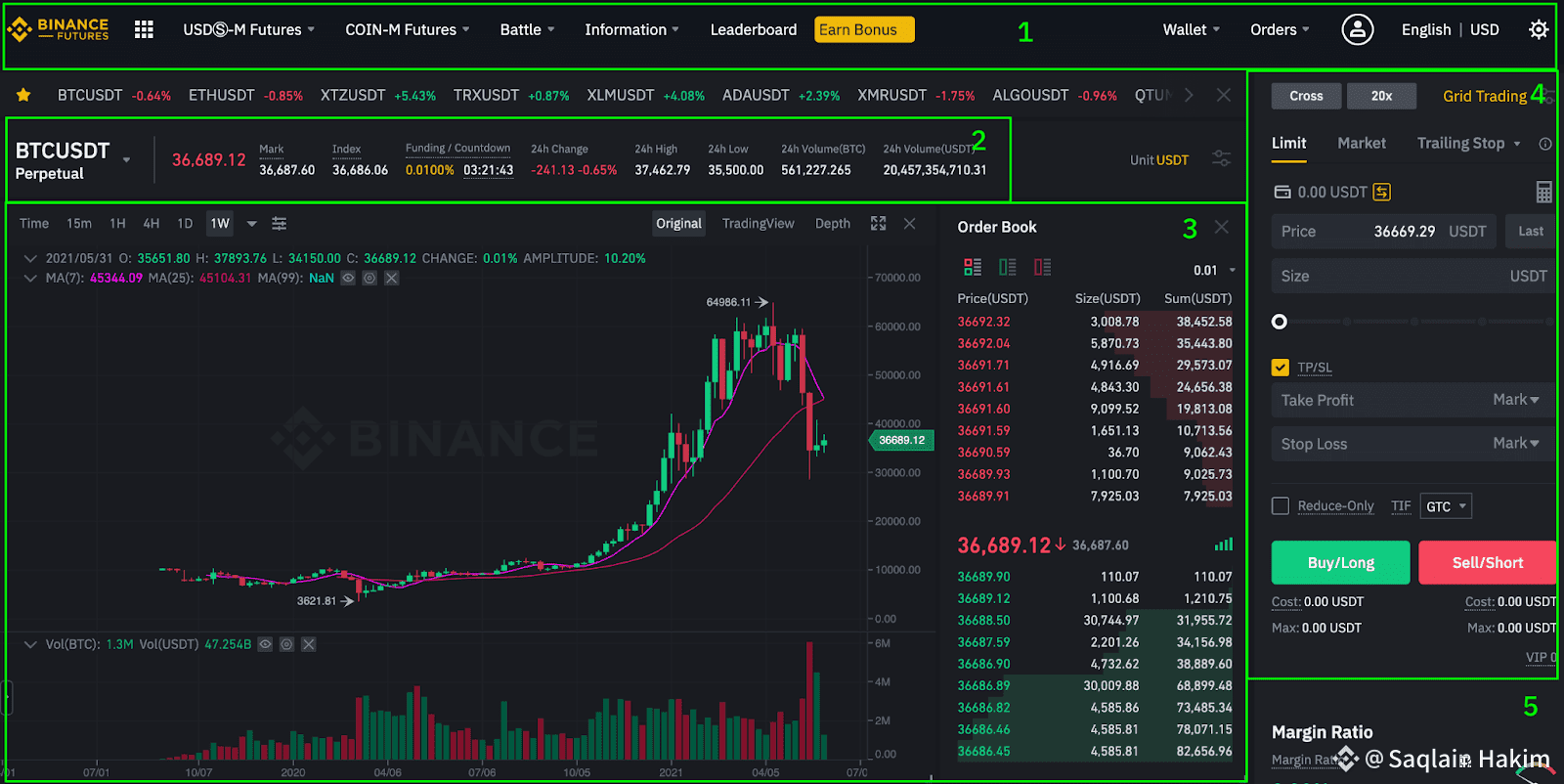Toggle the Vol indicator visibility eye
The height and width of the screenshot is (784, 1564).
point(265,644)
